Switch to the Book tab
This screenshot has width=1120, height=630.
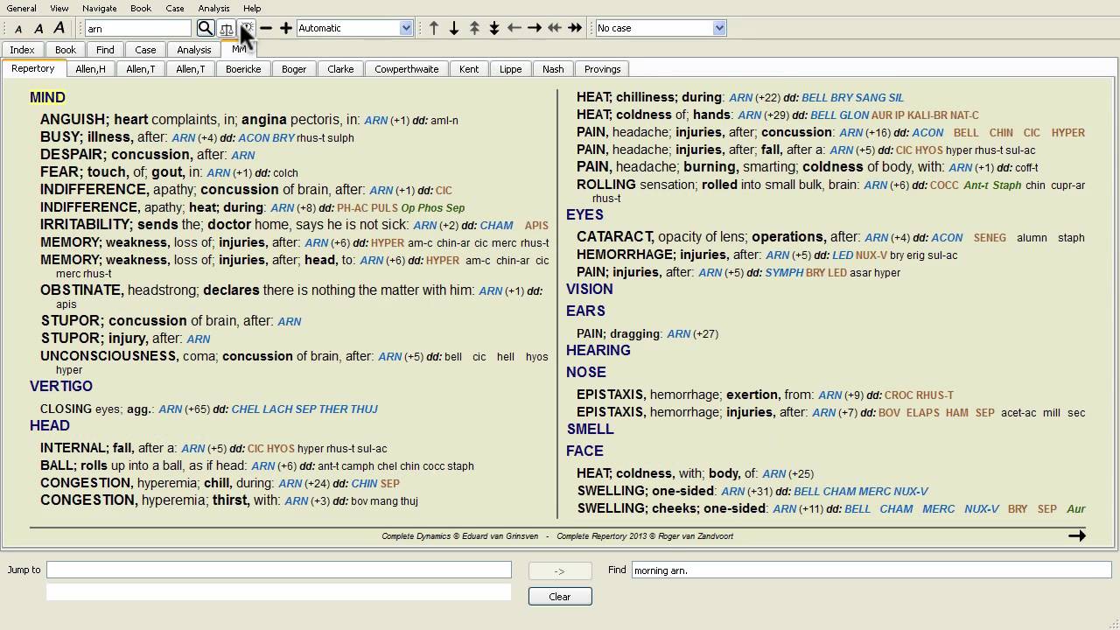66,50
